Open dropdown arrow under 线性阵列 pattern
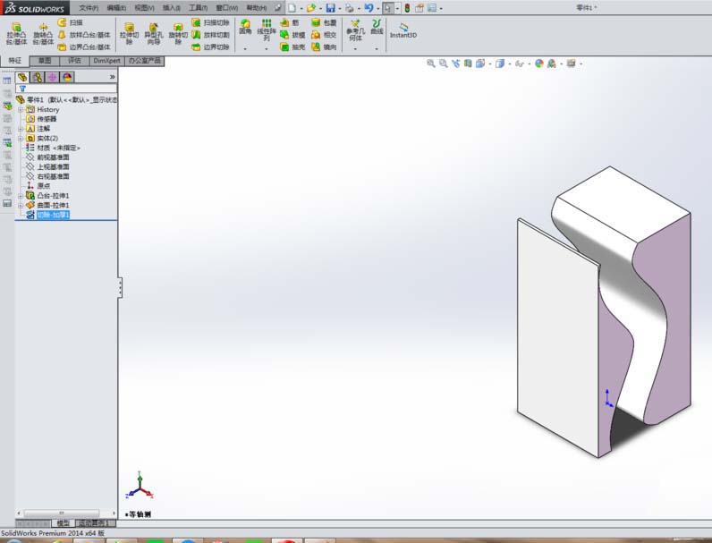 pyautogui.click(x=267, y=48)
